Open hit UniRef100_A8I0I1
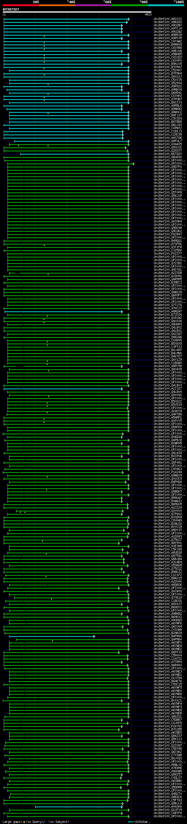This screenshot has width=187, height=824. (x=168, y=19)
